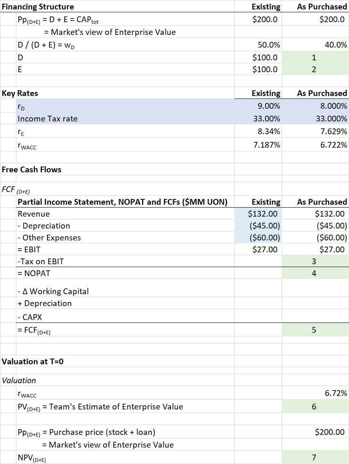Select the NOPAT input cell numbered 4
349x464 pixels.
(x=314, y=273)
